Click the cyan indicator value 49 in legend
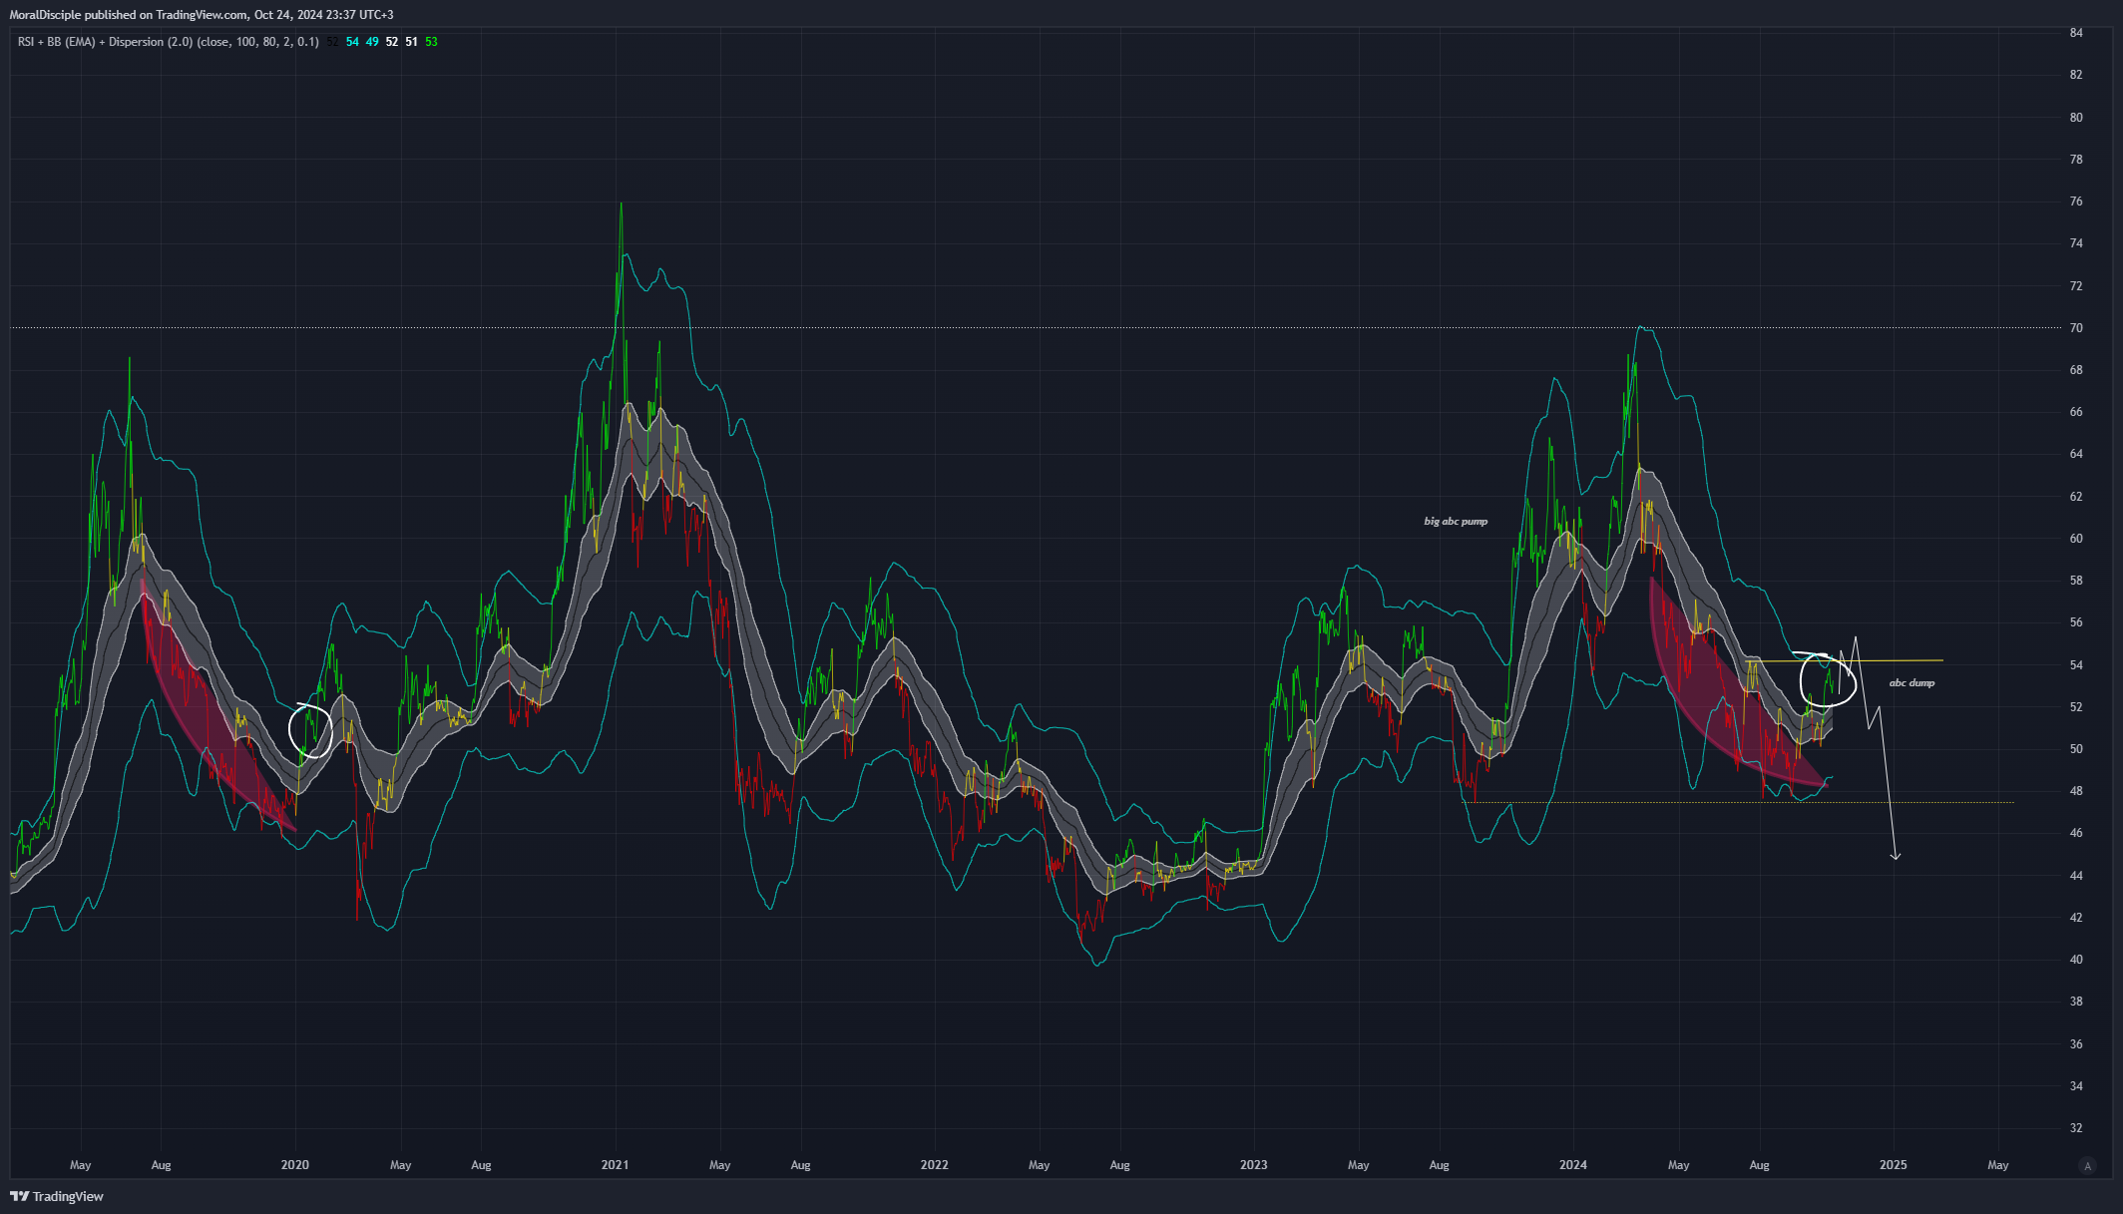The height and width of the screenshot is (1214, 2123). point(372,42)
